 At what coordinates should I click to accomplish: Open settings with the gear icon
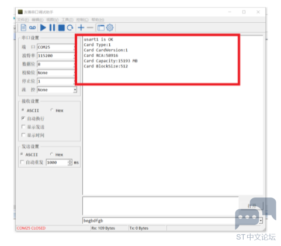(x=110, y=27)
